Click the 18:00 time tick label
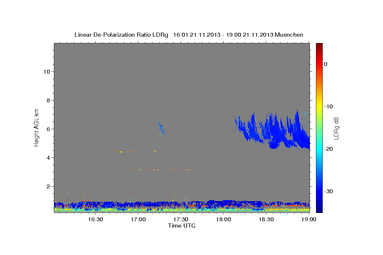 [x=223, y=219]
